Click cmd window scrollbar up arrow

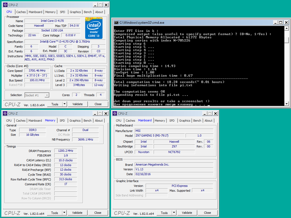tap(286, 28)
